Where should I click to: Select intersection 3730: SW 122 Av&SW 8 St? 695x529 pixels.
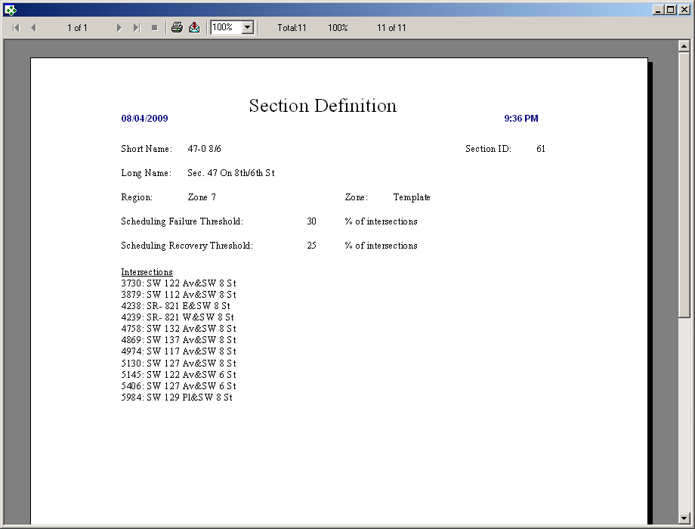(178, 283)
